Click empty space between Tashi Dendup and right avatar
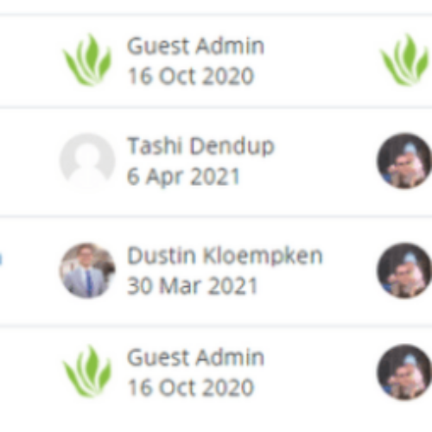The height and width of the screenshot is (432, 432). (x=326, y=161)
